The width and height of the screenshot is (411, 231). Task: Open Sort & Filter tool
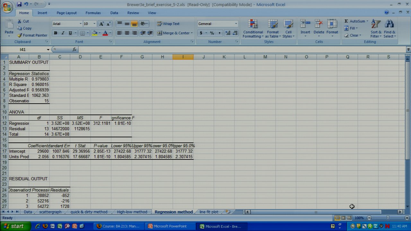[x=376, y=24]
